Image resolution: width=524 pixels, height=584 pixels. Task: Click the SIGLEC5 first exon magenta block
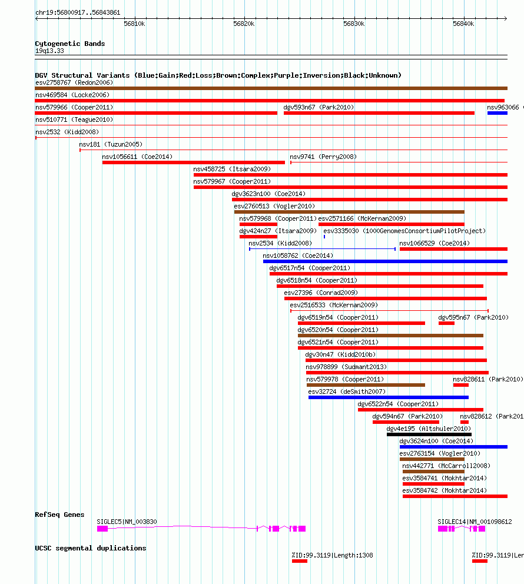(x=102, y=529)
